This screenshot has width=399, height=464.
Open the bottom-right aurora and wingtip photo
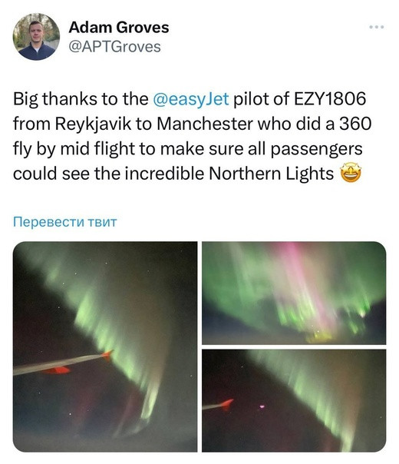coord(294,401)
